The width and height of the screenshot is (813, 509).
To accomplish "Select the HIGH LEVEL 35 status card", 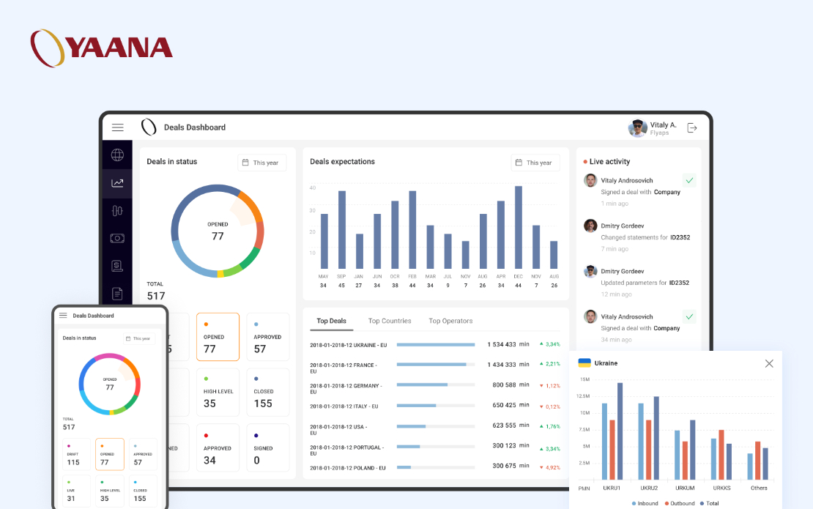I will tap(218, 393).
